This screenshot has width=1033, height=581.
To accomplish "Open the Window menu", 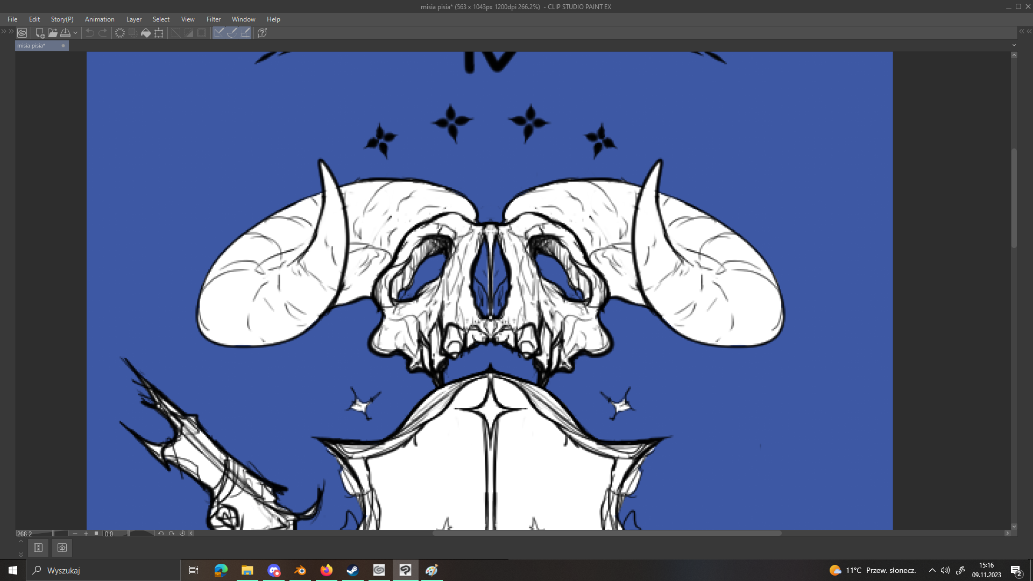I will 244,19.
